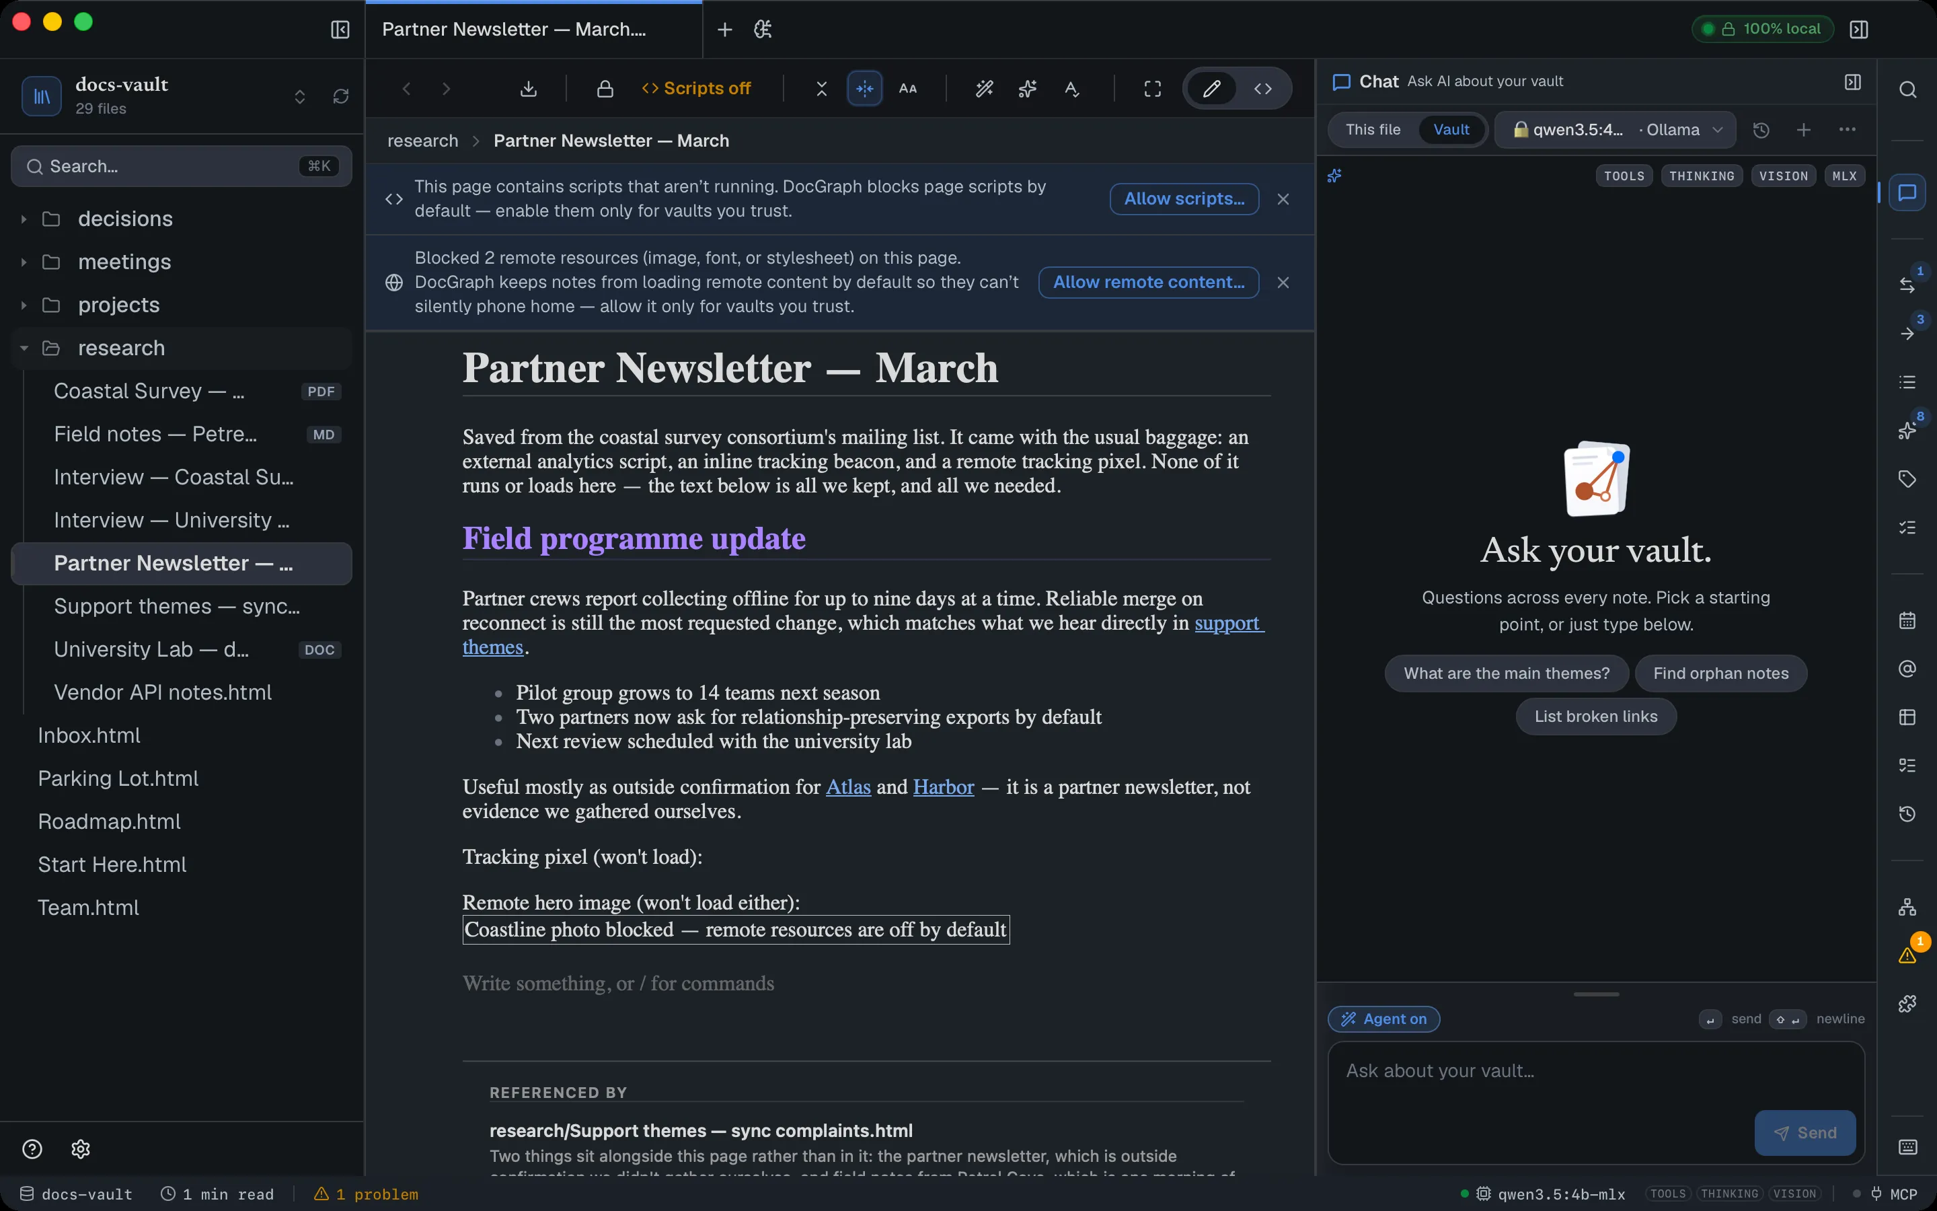
Task: Click the magic wand icon in toolbar
Action: (x=985, y=88)
